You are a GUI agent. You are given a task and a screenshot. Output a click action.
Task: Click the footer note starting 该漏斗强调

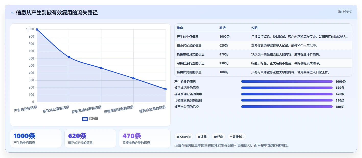coord(232,146)
